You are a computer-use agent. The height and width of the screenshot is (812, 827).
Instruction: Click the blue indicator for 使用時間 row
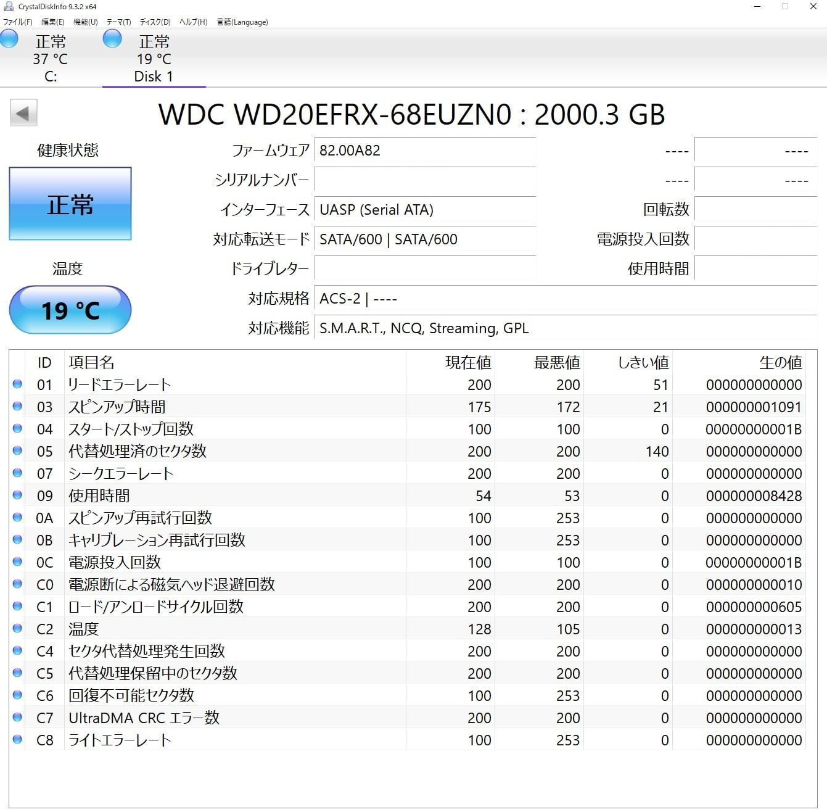17,495
